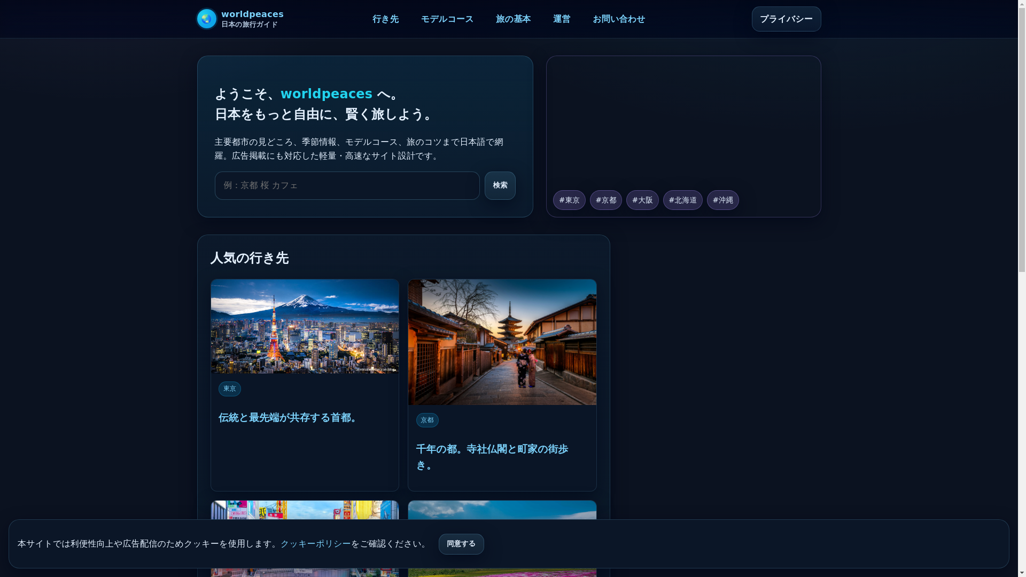Select the #大阪 hashtag chip
This screenshot has height=577, width=1026.
coord(642,200)
